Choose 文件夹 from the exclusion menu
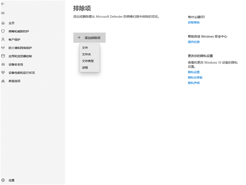The height and width of the screenshot is (185, 246). pos(86,54)
